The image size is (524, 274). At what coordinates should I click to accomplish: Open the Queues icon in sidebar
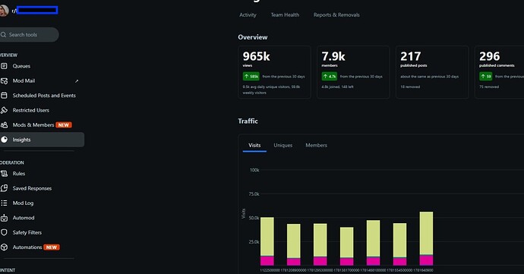pos(4,66)
